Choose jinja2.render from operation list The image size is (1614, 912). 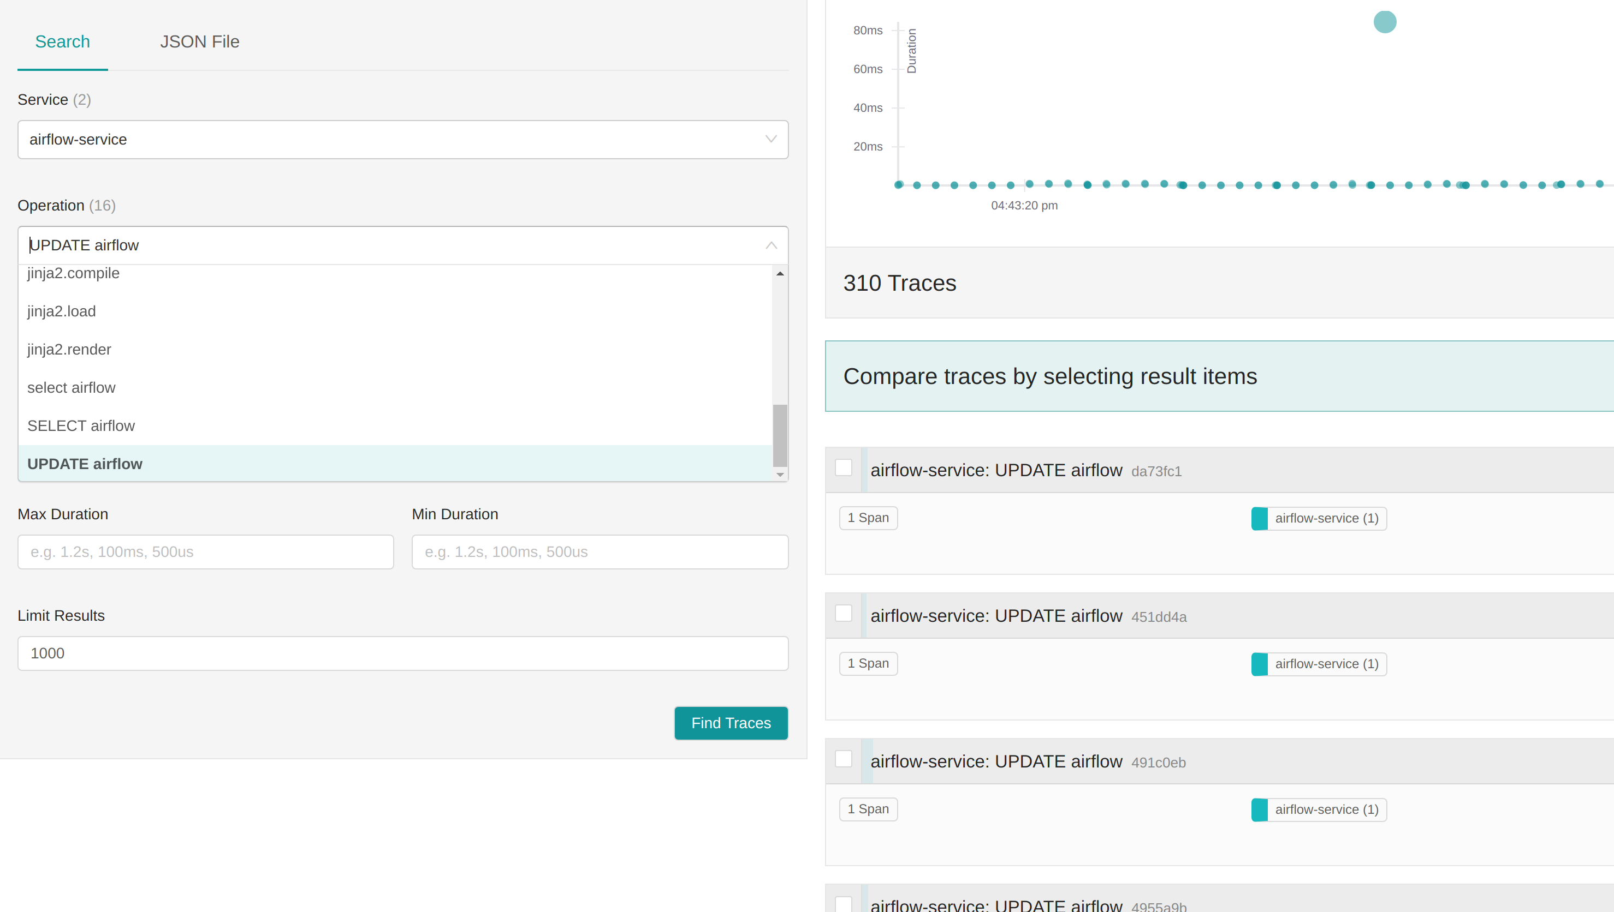(69, 350)
